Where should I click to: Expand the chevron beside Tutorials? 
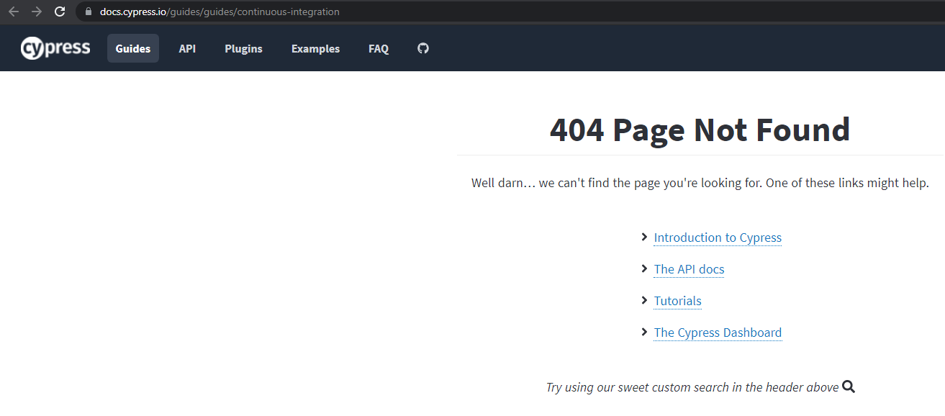pyautogui.click(x=644, y=300)
